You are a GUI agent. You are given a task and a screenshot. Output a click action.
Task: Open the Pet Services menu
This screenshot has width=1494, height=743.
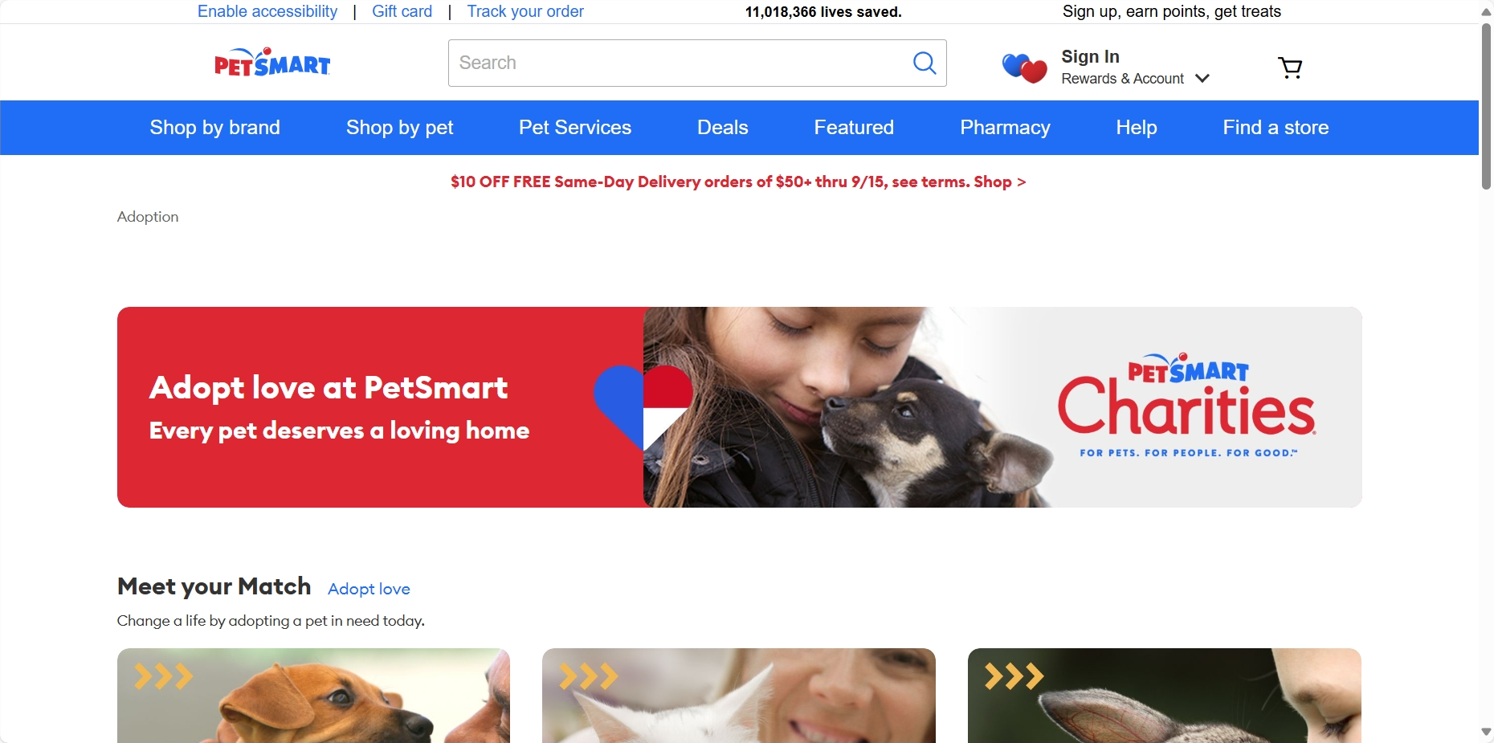(x=575, y=128)
